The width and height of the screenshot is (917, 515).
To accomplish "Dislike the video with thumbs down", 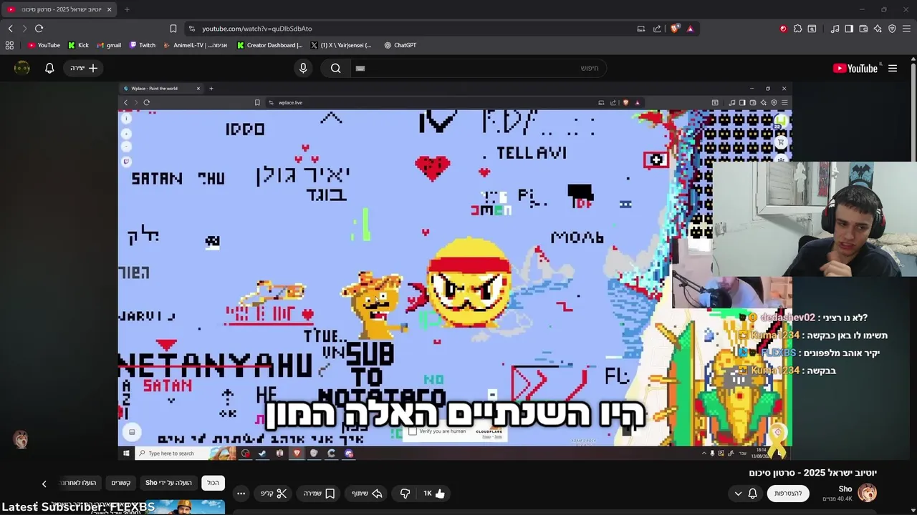I will [405, 494].
